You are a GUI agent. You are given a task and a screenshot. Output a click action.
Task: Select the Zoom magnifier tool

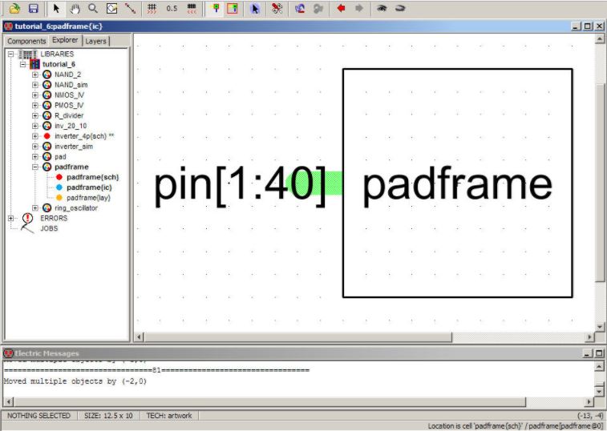[x=93, y=9]
